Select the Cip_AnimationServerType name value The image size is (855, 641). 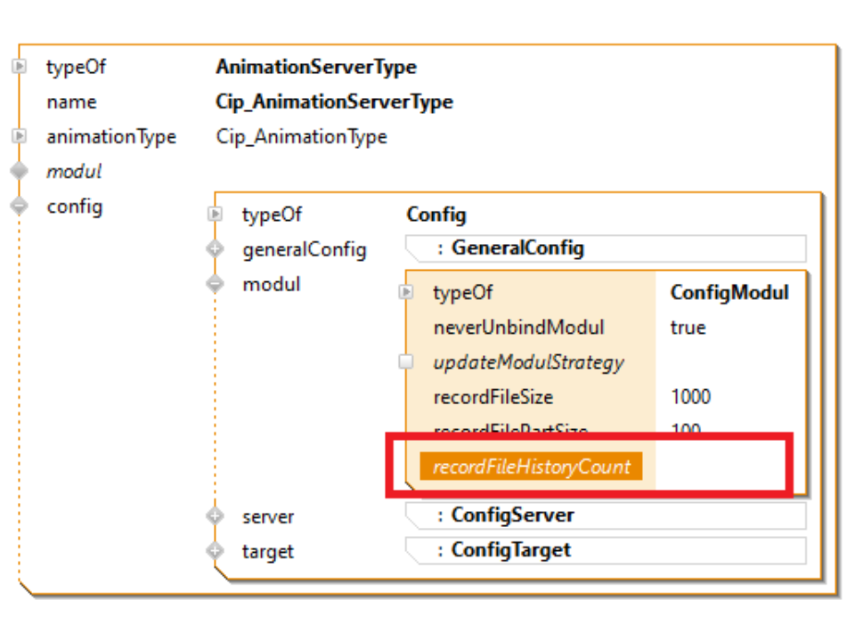tap(334, 101)
